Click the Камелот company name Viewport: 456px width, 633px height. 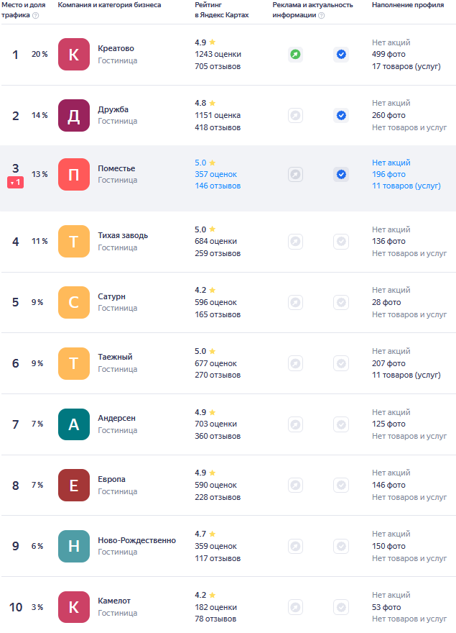coord(114,601)
